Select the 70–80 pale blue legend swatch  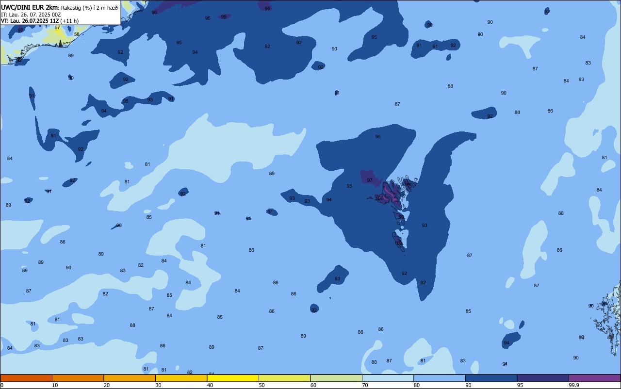(388, 378)
